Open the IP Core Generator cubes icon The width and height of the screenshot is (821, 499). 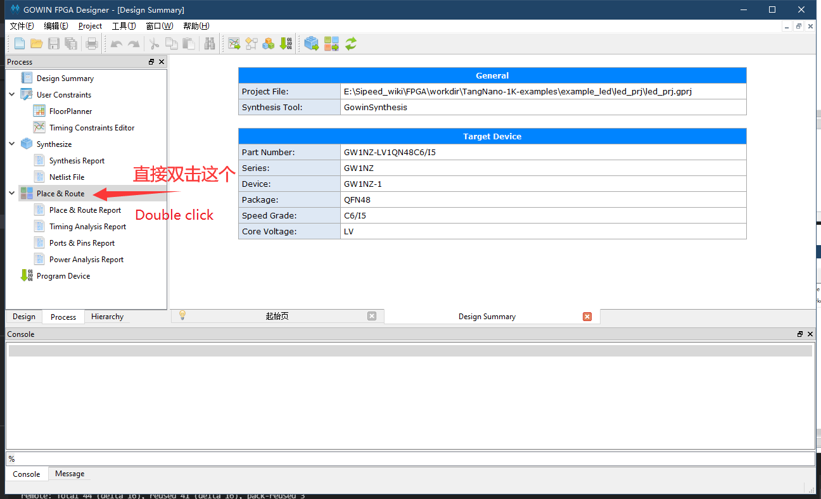pos(269,44)
